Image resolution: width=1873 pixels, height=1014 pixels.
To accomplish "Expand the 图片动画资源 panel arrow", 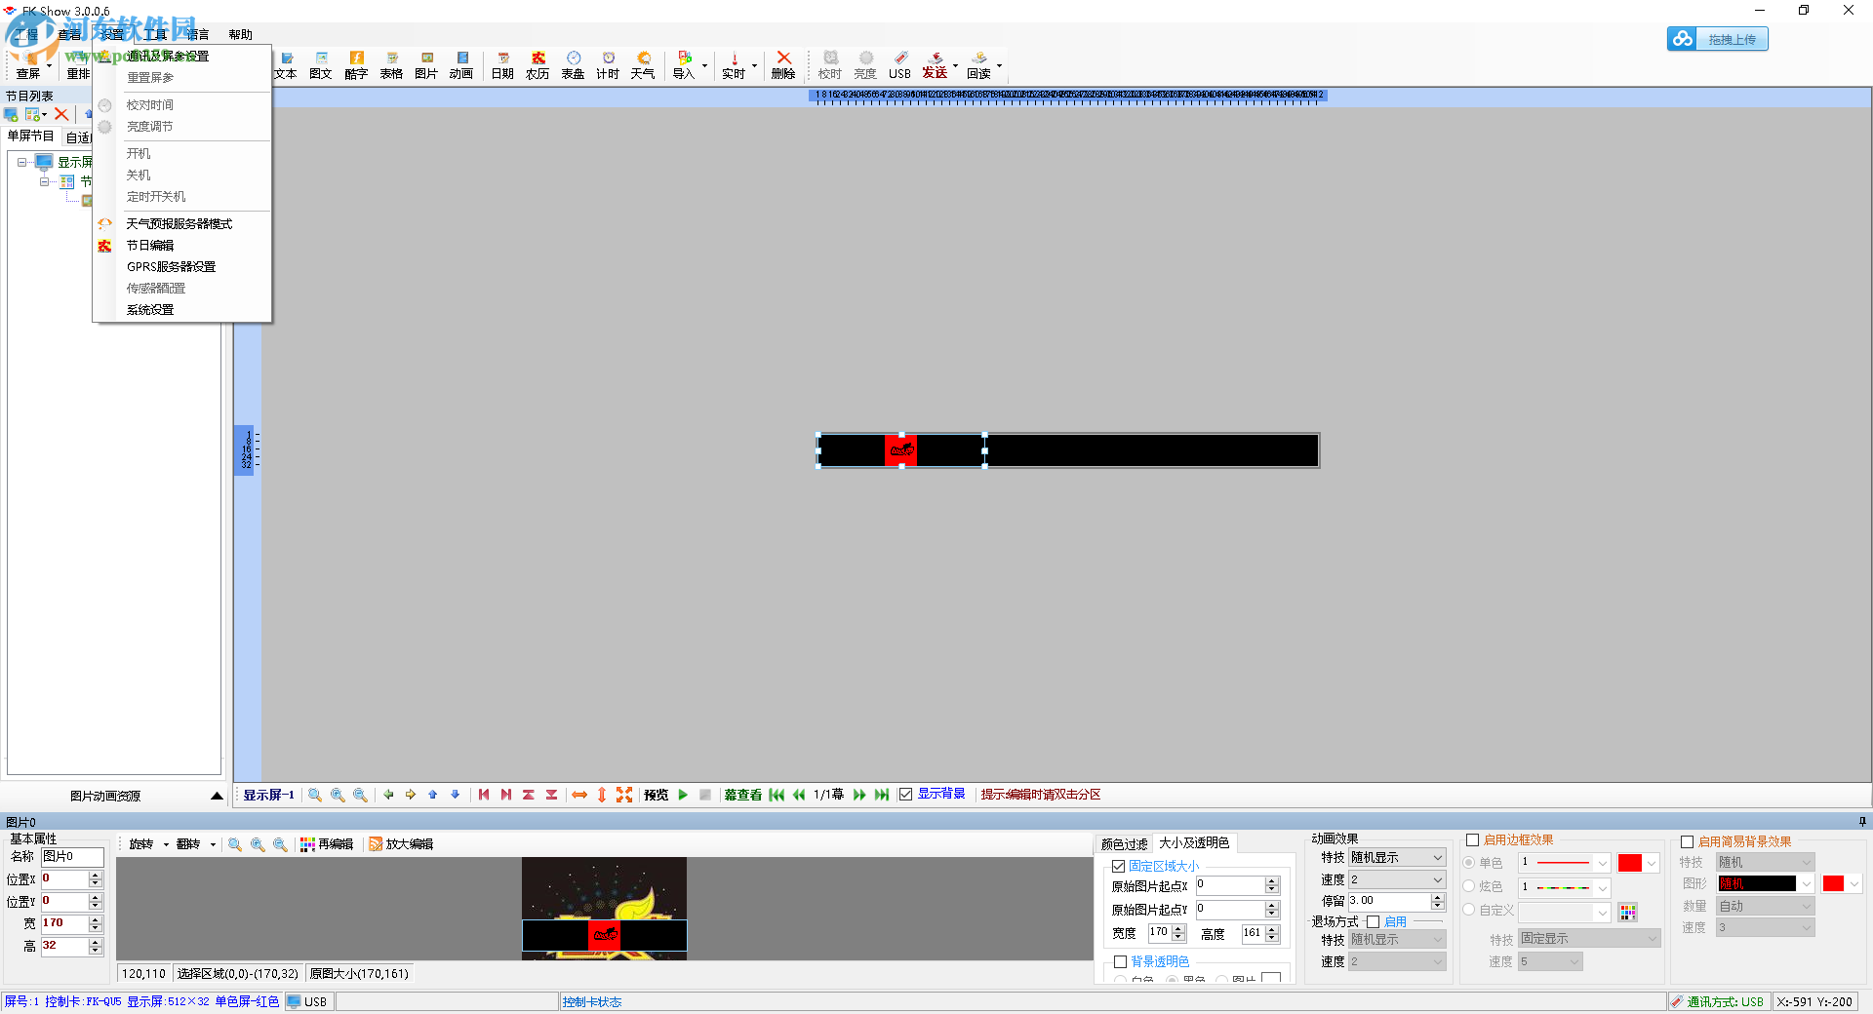I will (x=217, y=796).
